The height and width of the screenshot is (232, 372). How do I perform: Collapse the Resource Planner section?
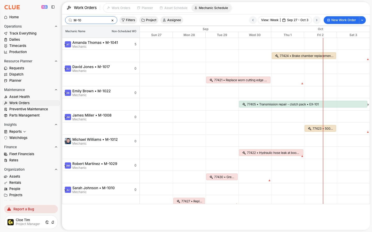click(56, 61)
